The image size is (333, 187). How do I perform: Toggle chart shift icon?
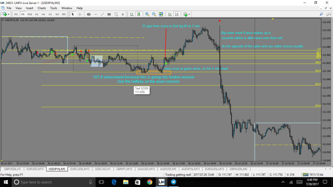[177, 14]
